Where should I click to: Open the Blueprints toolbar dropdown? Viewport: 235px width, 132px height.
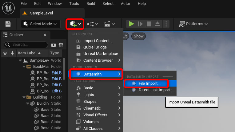coord(93,24)
